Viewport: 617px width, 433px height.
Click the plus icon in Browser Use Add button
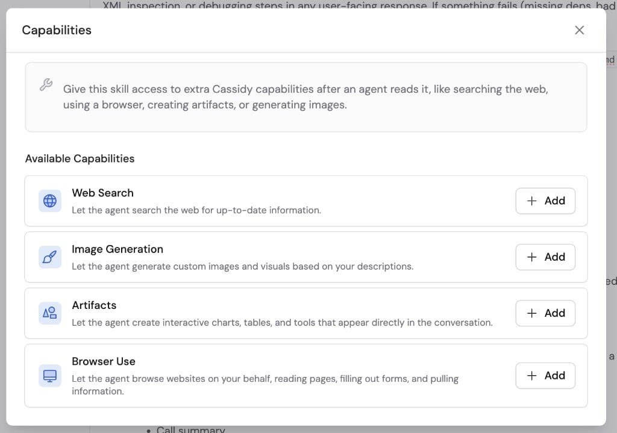coord(531,376)
